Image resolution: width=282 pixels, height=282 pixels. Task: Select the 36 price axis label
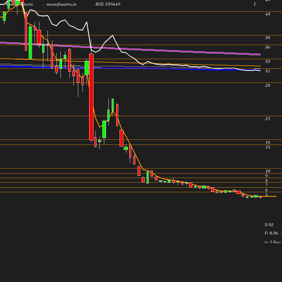(x=267, y=47)
